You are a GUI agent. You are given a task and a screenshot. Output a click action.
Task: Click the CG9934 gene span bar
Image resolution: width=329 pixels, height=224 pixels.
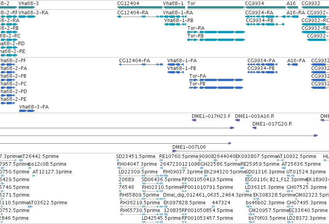[265, 7]
